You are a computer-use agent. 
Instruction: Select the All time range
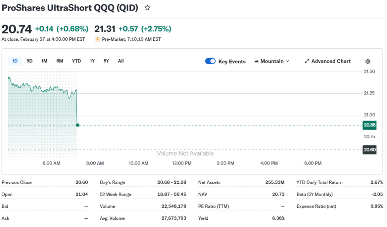coord(121,61)
